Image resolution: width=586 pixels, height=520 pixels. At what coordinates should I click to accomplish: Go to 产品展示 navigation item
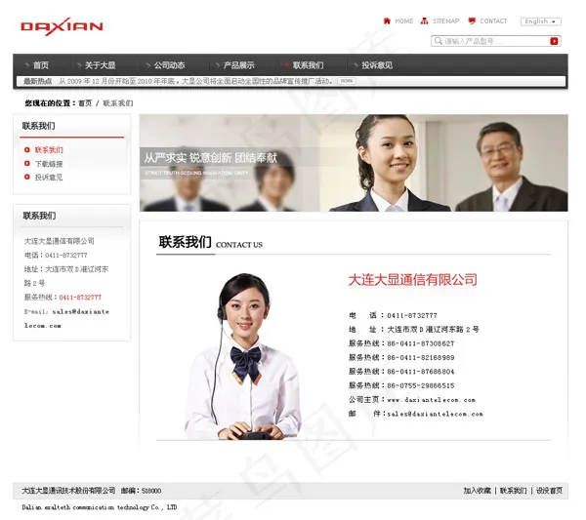pyautogui.click(x=238, y=65)
